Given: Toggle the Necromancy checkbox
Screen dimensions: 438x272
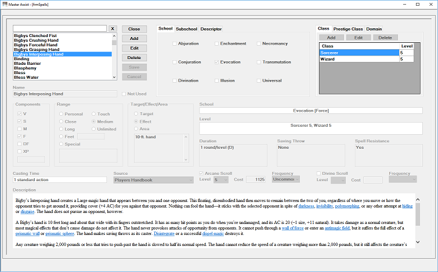Looking at the screenshot, I should point(259,43).
